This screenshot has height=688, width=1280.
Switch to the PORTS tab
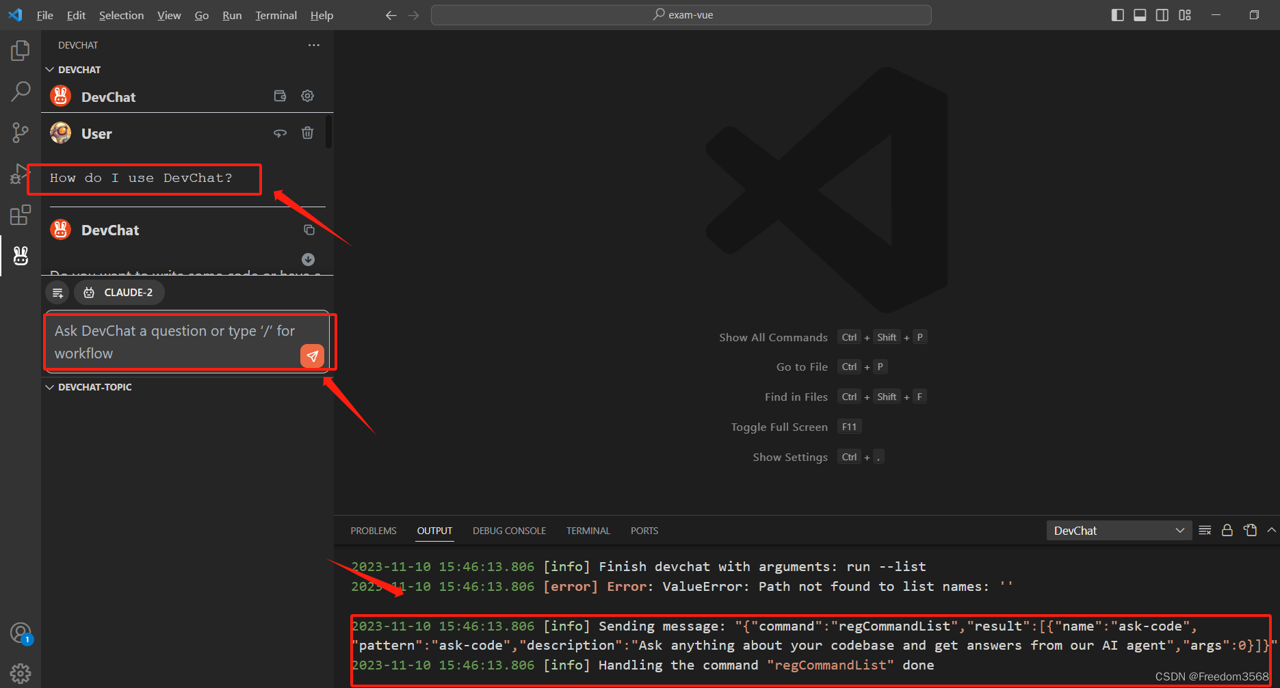point(644,531)
